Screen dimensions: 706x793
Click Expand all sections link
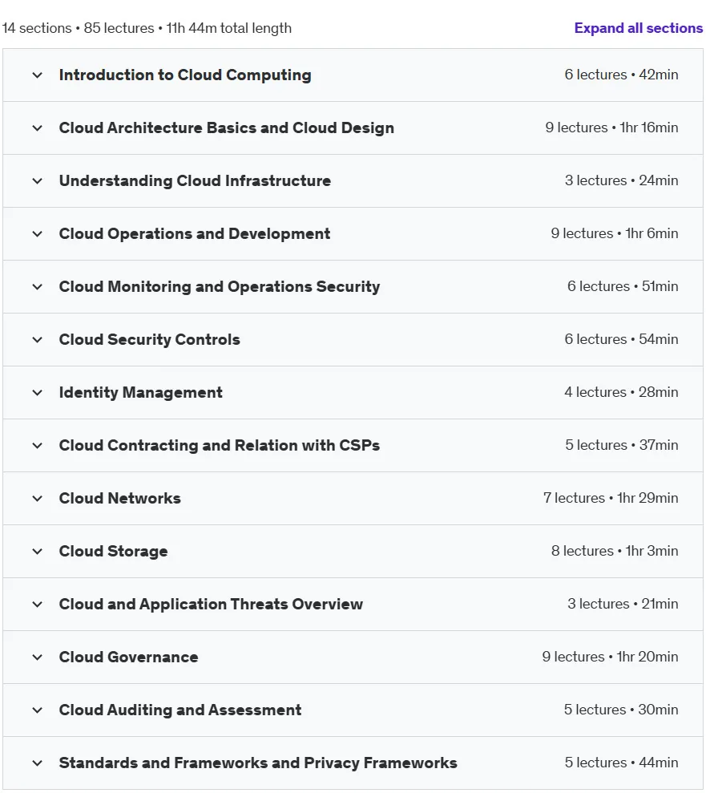point(638,28)
